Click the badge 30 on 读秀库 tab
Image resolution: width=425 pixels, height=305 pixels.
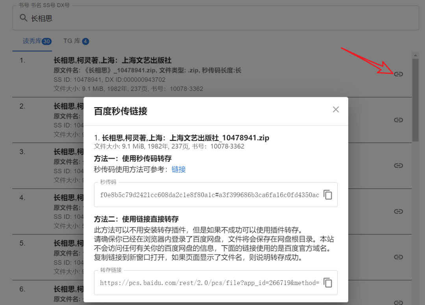(x=46, y=41)
